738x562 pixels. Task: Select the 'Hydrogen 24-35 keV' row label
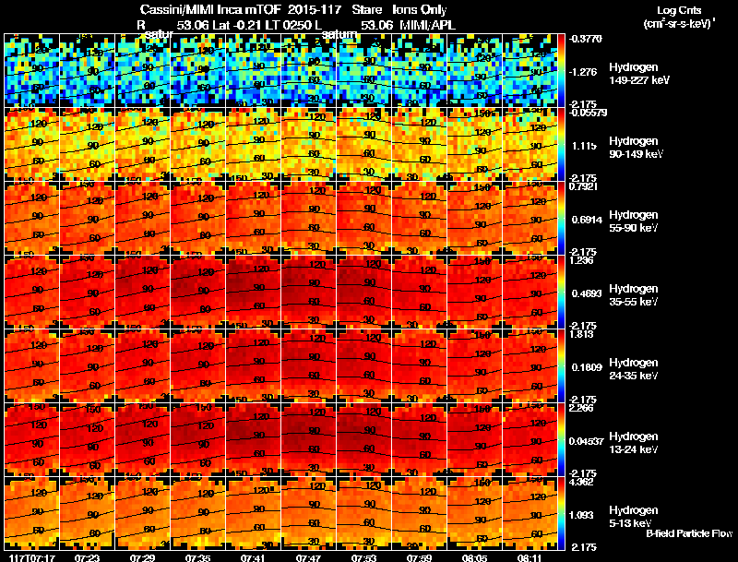pos(634,369)
